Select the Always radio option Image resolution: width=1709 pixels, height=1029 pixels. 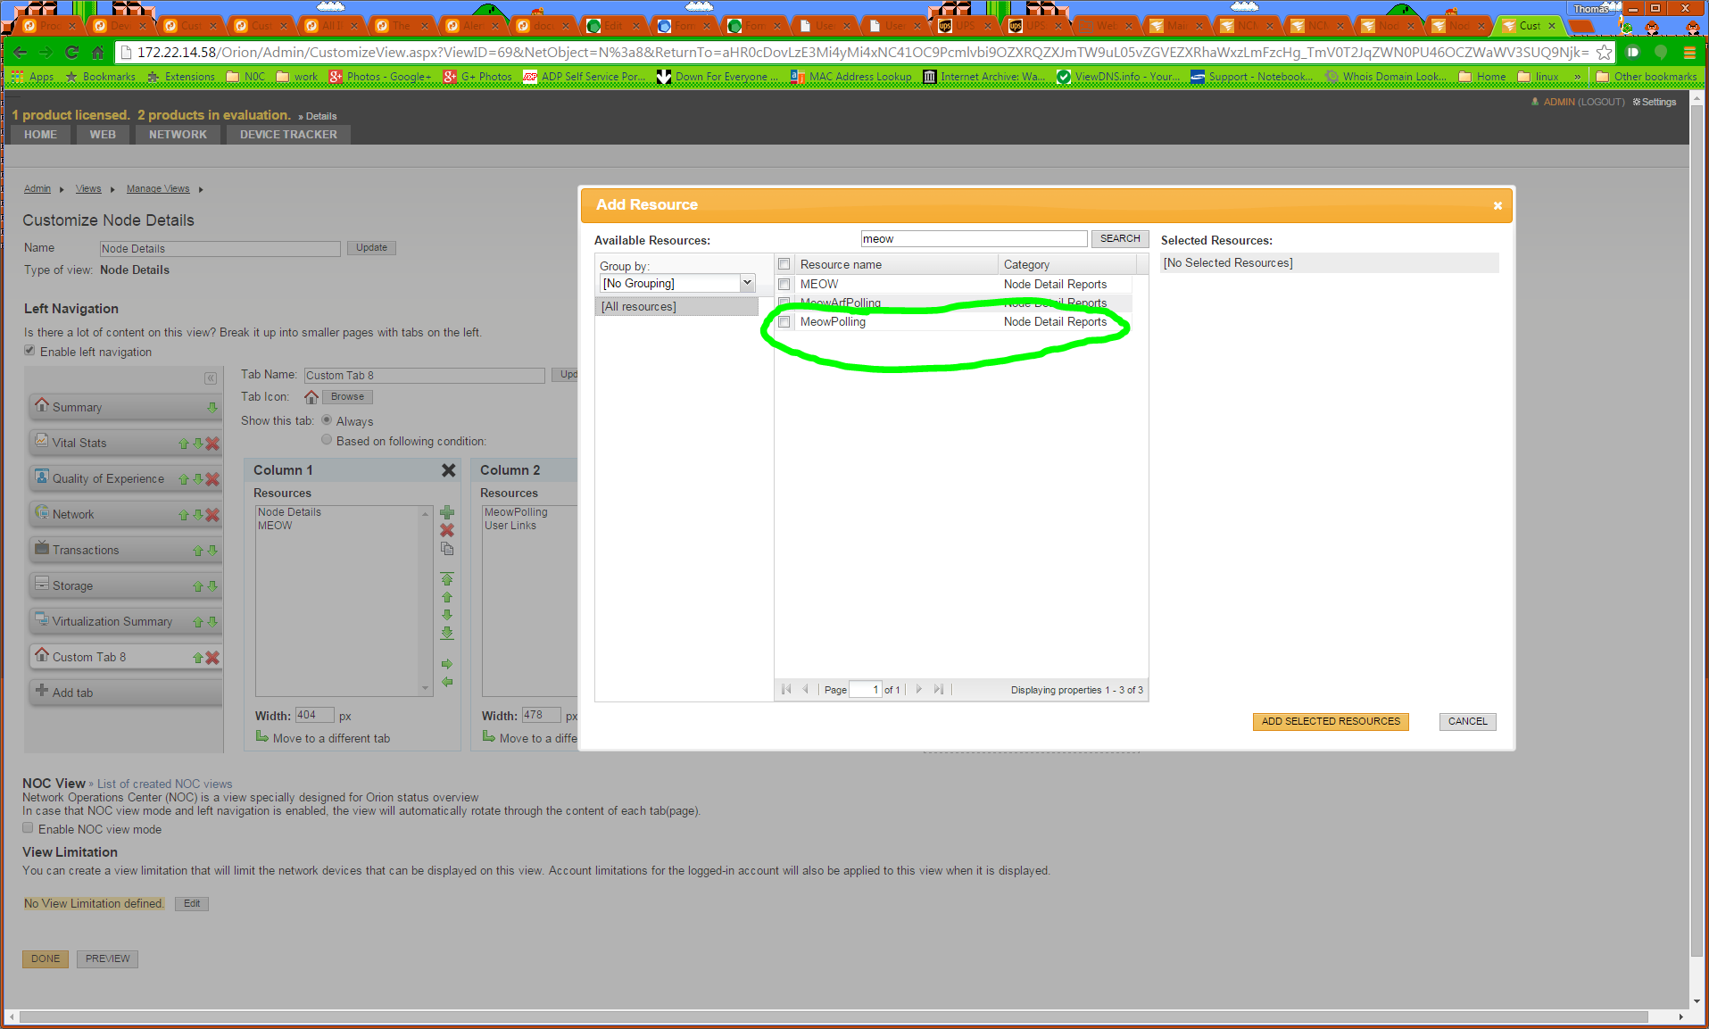click(327, 420)
